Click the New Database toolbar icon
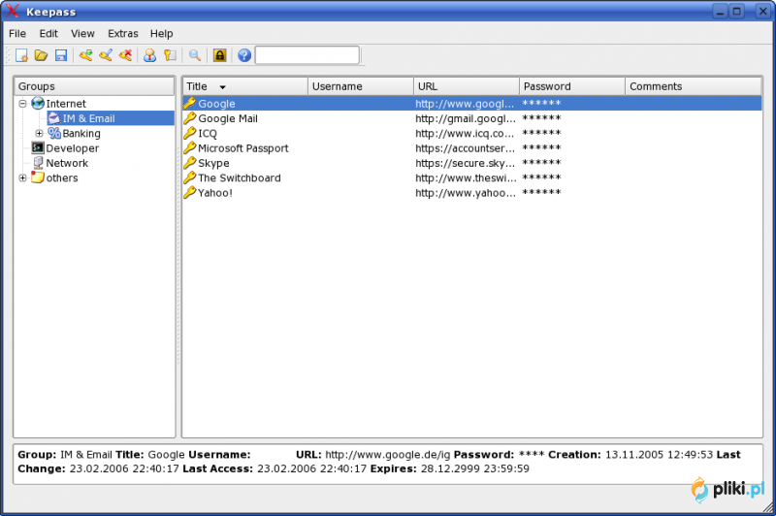 click(x=21, y=55)
